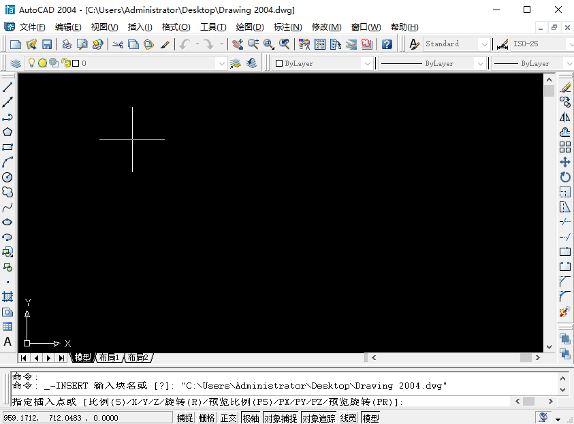Select the Polygon tool
The height and width of the screenshot is (424, 574).
click(7, 132)
